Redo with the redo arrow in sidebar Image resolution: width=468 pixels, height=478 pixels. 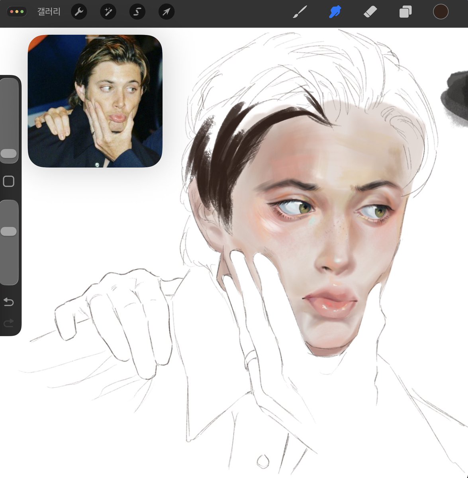pos(8,323)
